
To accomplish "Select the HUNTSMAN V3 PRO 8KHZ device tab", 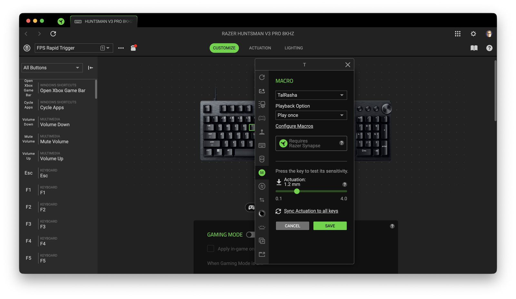I will [x=104, y=22].
